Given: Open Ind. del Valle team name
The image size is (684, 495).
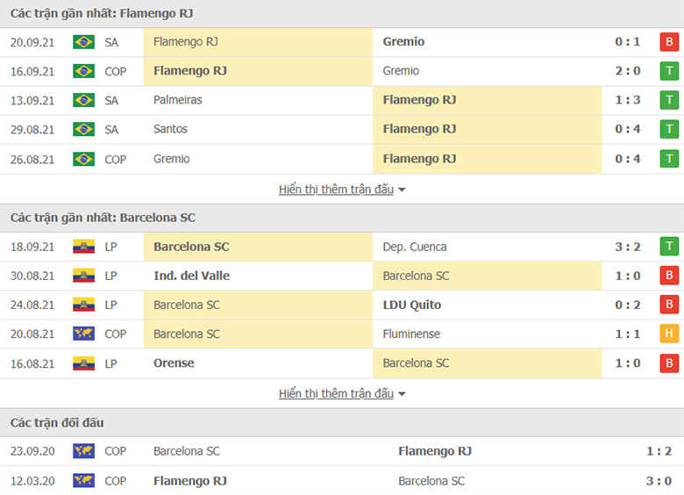Looking at the screenshot, I should pyautogui.click(x=191, y=276).
